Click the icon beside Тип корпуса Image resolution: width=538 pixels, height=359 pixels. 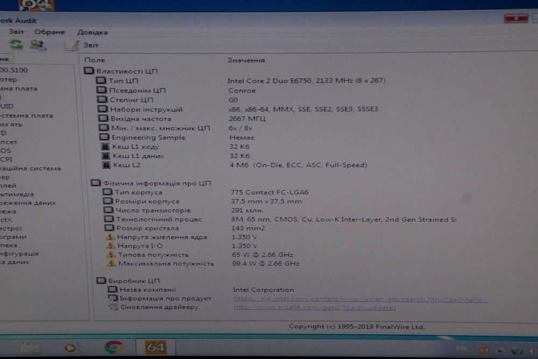[108, 192]
